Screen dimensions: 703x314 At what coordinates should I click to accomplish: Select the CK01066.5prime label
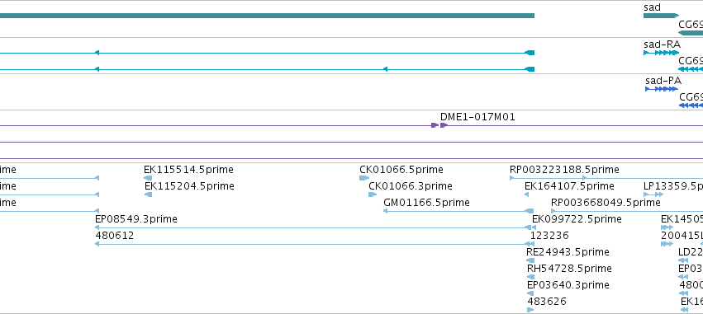point(401,170)
